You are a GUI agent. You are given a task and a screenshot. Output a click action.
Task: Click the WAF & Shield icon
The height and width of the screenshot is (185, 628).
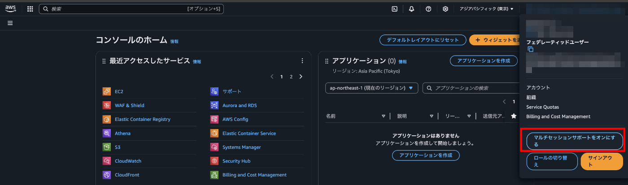pos(107,105)
